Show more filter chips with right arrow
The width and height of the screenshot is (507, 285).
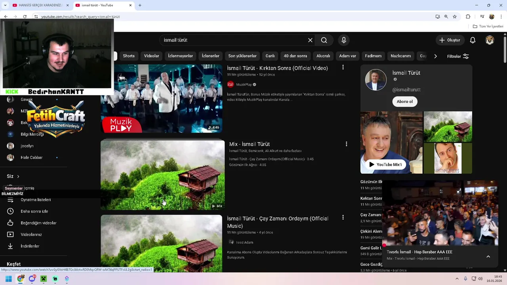point(435,56)
